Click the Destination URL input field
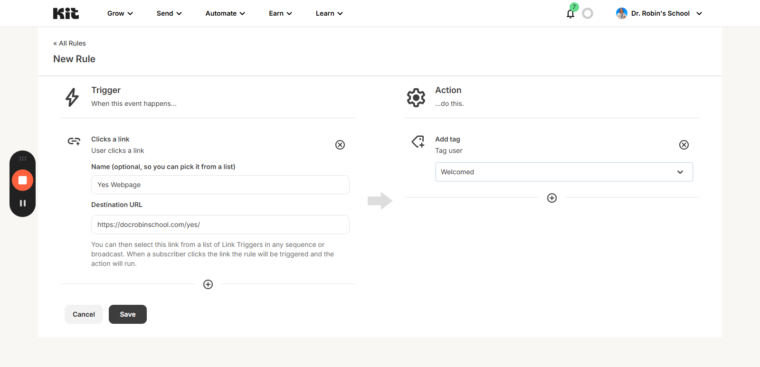Screen dimensions: 760x367 pyautogui.click(x=220, y=225)
